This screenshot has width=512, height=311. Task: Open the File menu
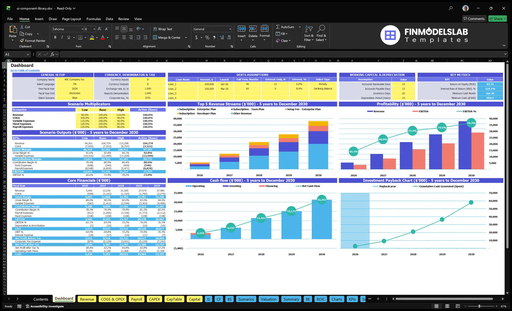(x=10, y=19)
